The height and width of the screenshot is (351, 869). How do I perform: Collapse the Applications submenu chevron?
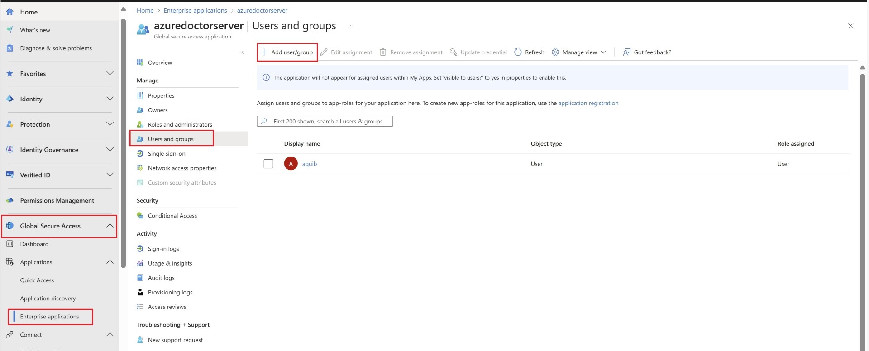(110, 262)
